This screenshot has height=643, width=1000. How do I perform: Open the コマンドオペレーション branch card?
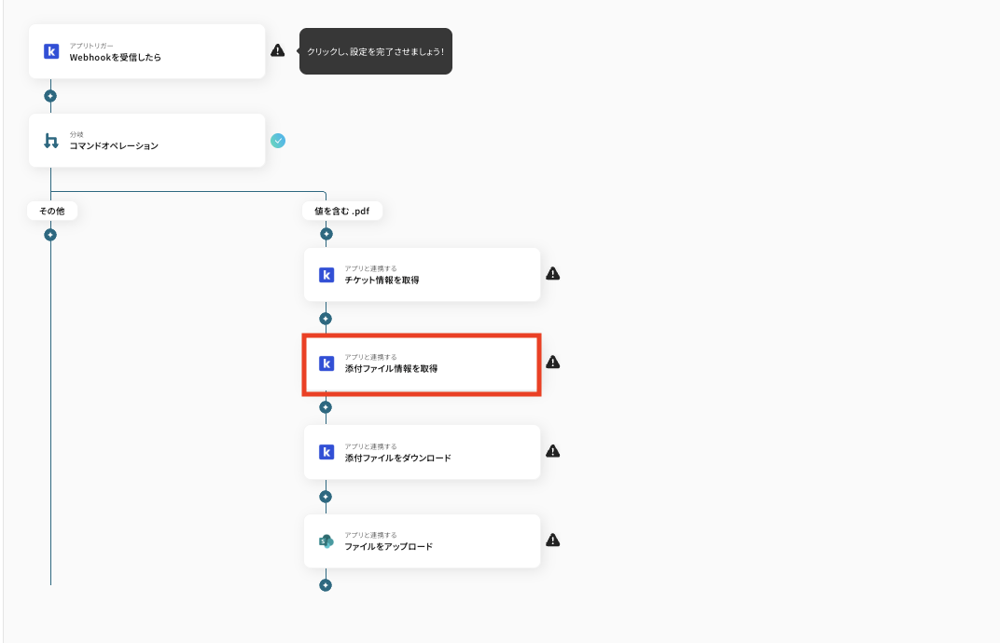[147, 141]
